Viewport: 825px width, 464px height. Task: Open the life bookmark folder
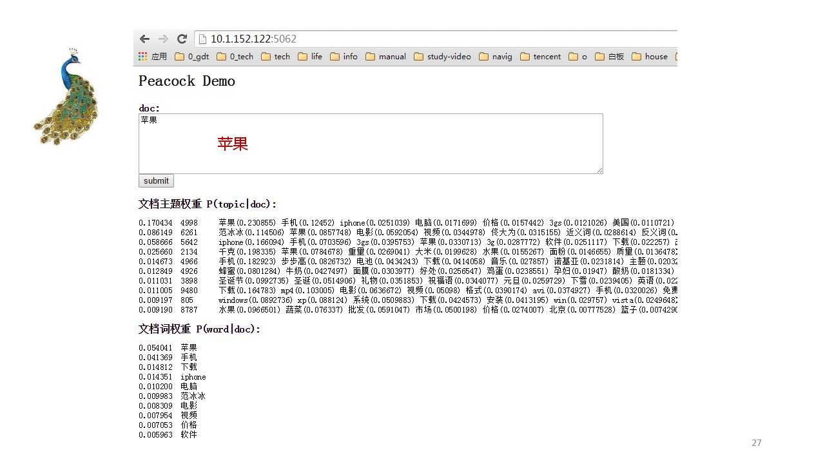point(310,57)
